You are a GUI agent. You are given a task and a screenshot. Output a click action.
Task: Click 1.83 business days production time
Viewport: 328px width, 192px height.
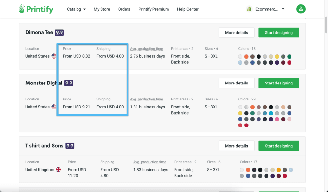tap(151, 170)
